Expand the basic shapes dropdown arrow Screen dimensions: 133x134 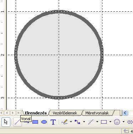(x=110, y=122)
